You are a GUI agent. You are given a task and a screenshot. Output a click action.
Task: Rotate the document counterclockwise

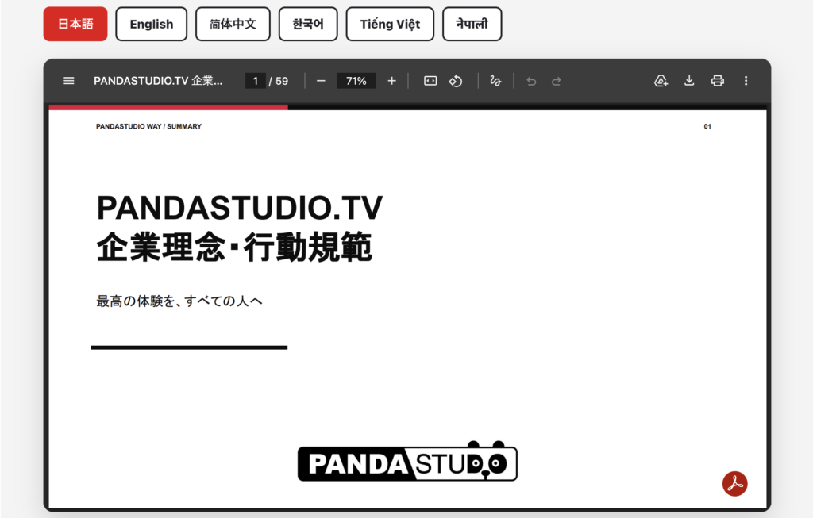(456, 81)
